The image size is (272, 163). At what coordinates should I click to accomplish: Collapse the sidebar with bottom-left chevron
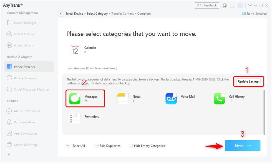[9, 154]
